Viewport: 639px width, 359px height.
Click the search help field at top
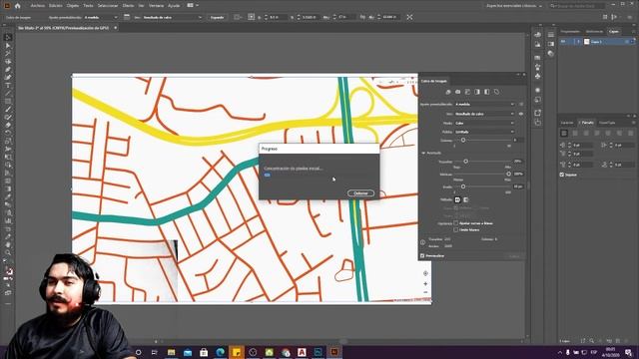[x=577, y=6]
